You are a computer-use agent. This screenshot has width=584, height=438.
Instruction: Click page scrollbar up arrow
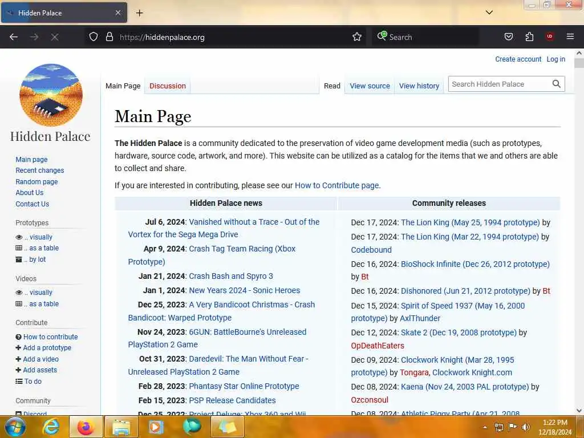click(579, 53)
